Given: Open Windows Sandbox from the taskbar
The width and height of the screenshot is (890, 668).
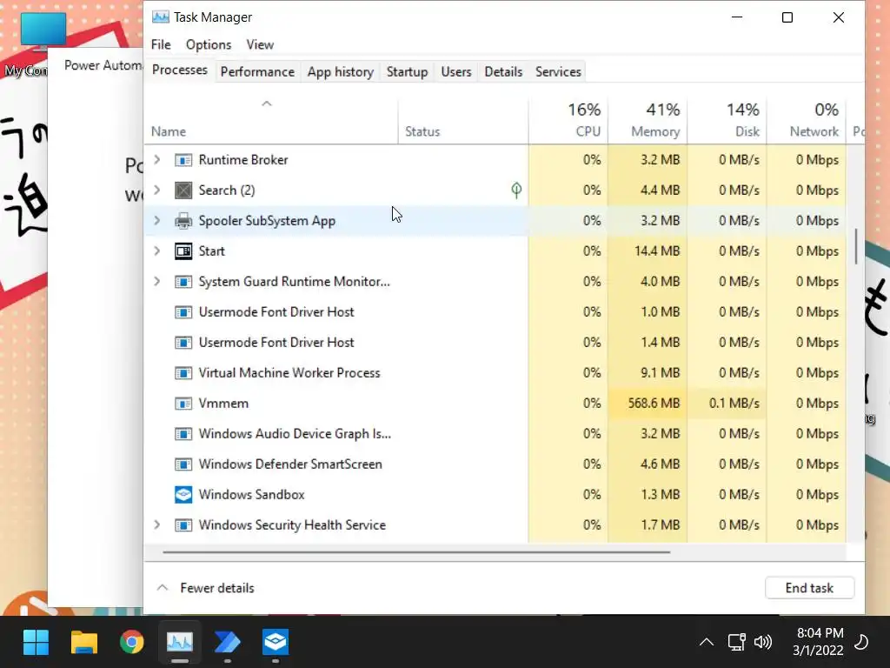Looking at the screenshot, I should coord(276,643).
